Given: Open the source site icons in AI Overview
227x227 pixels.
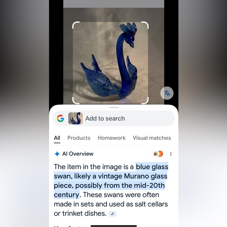Looking at the screenshot, I should 158,154.
